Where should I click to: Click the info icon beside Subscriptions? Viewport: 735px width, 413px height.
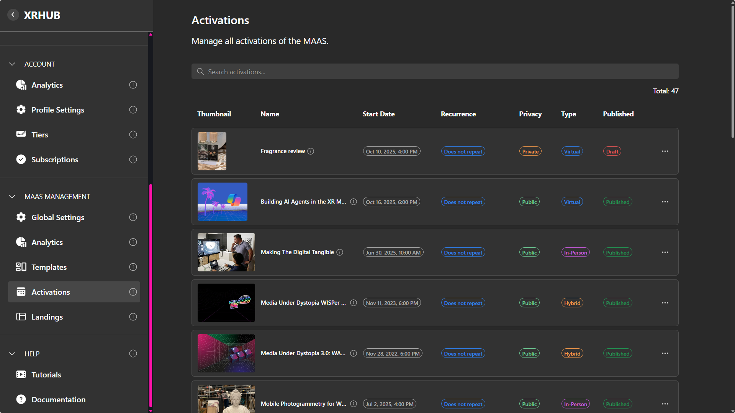pyautogui.click(x=133, y=160)
